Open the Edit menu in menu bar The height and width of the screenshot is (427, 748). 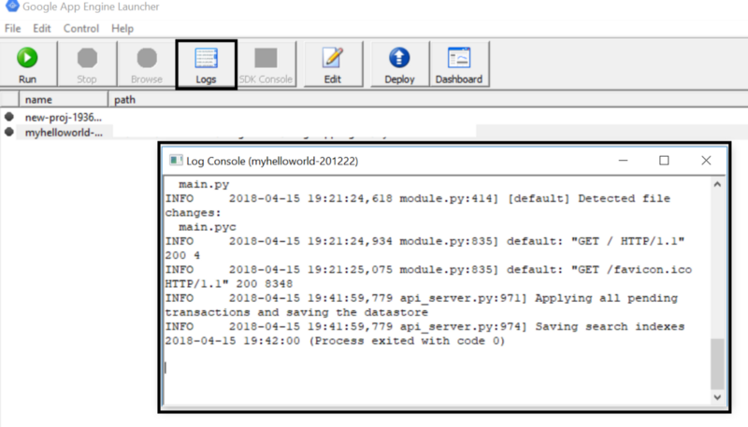pos(42,28)
